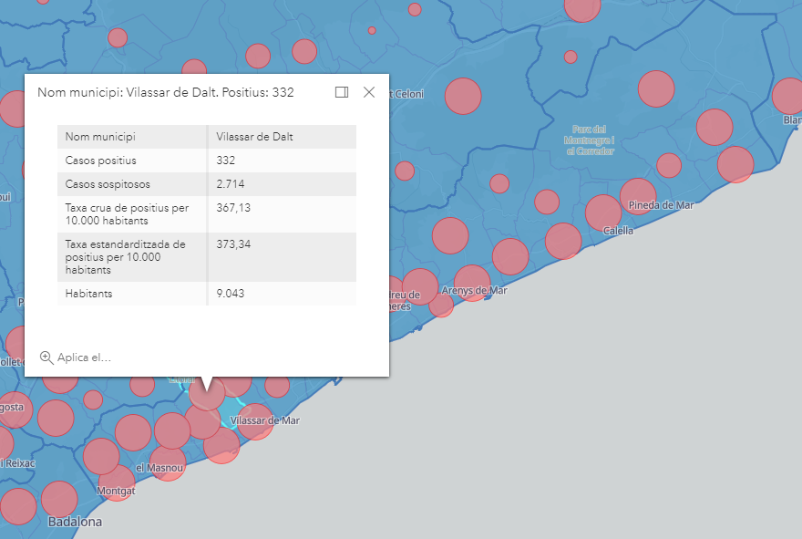
Task: Dock the popup using the square icon
Action: pyautogui.click(x=342, y=92)
